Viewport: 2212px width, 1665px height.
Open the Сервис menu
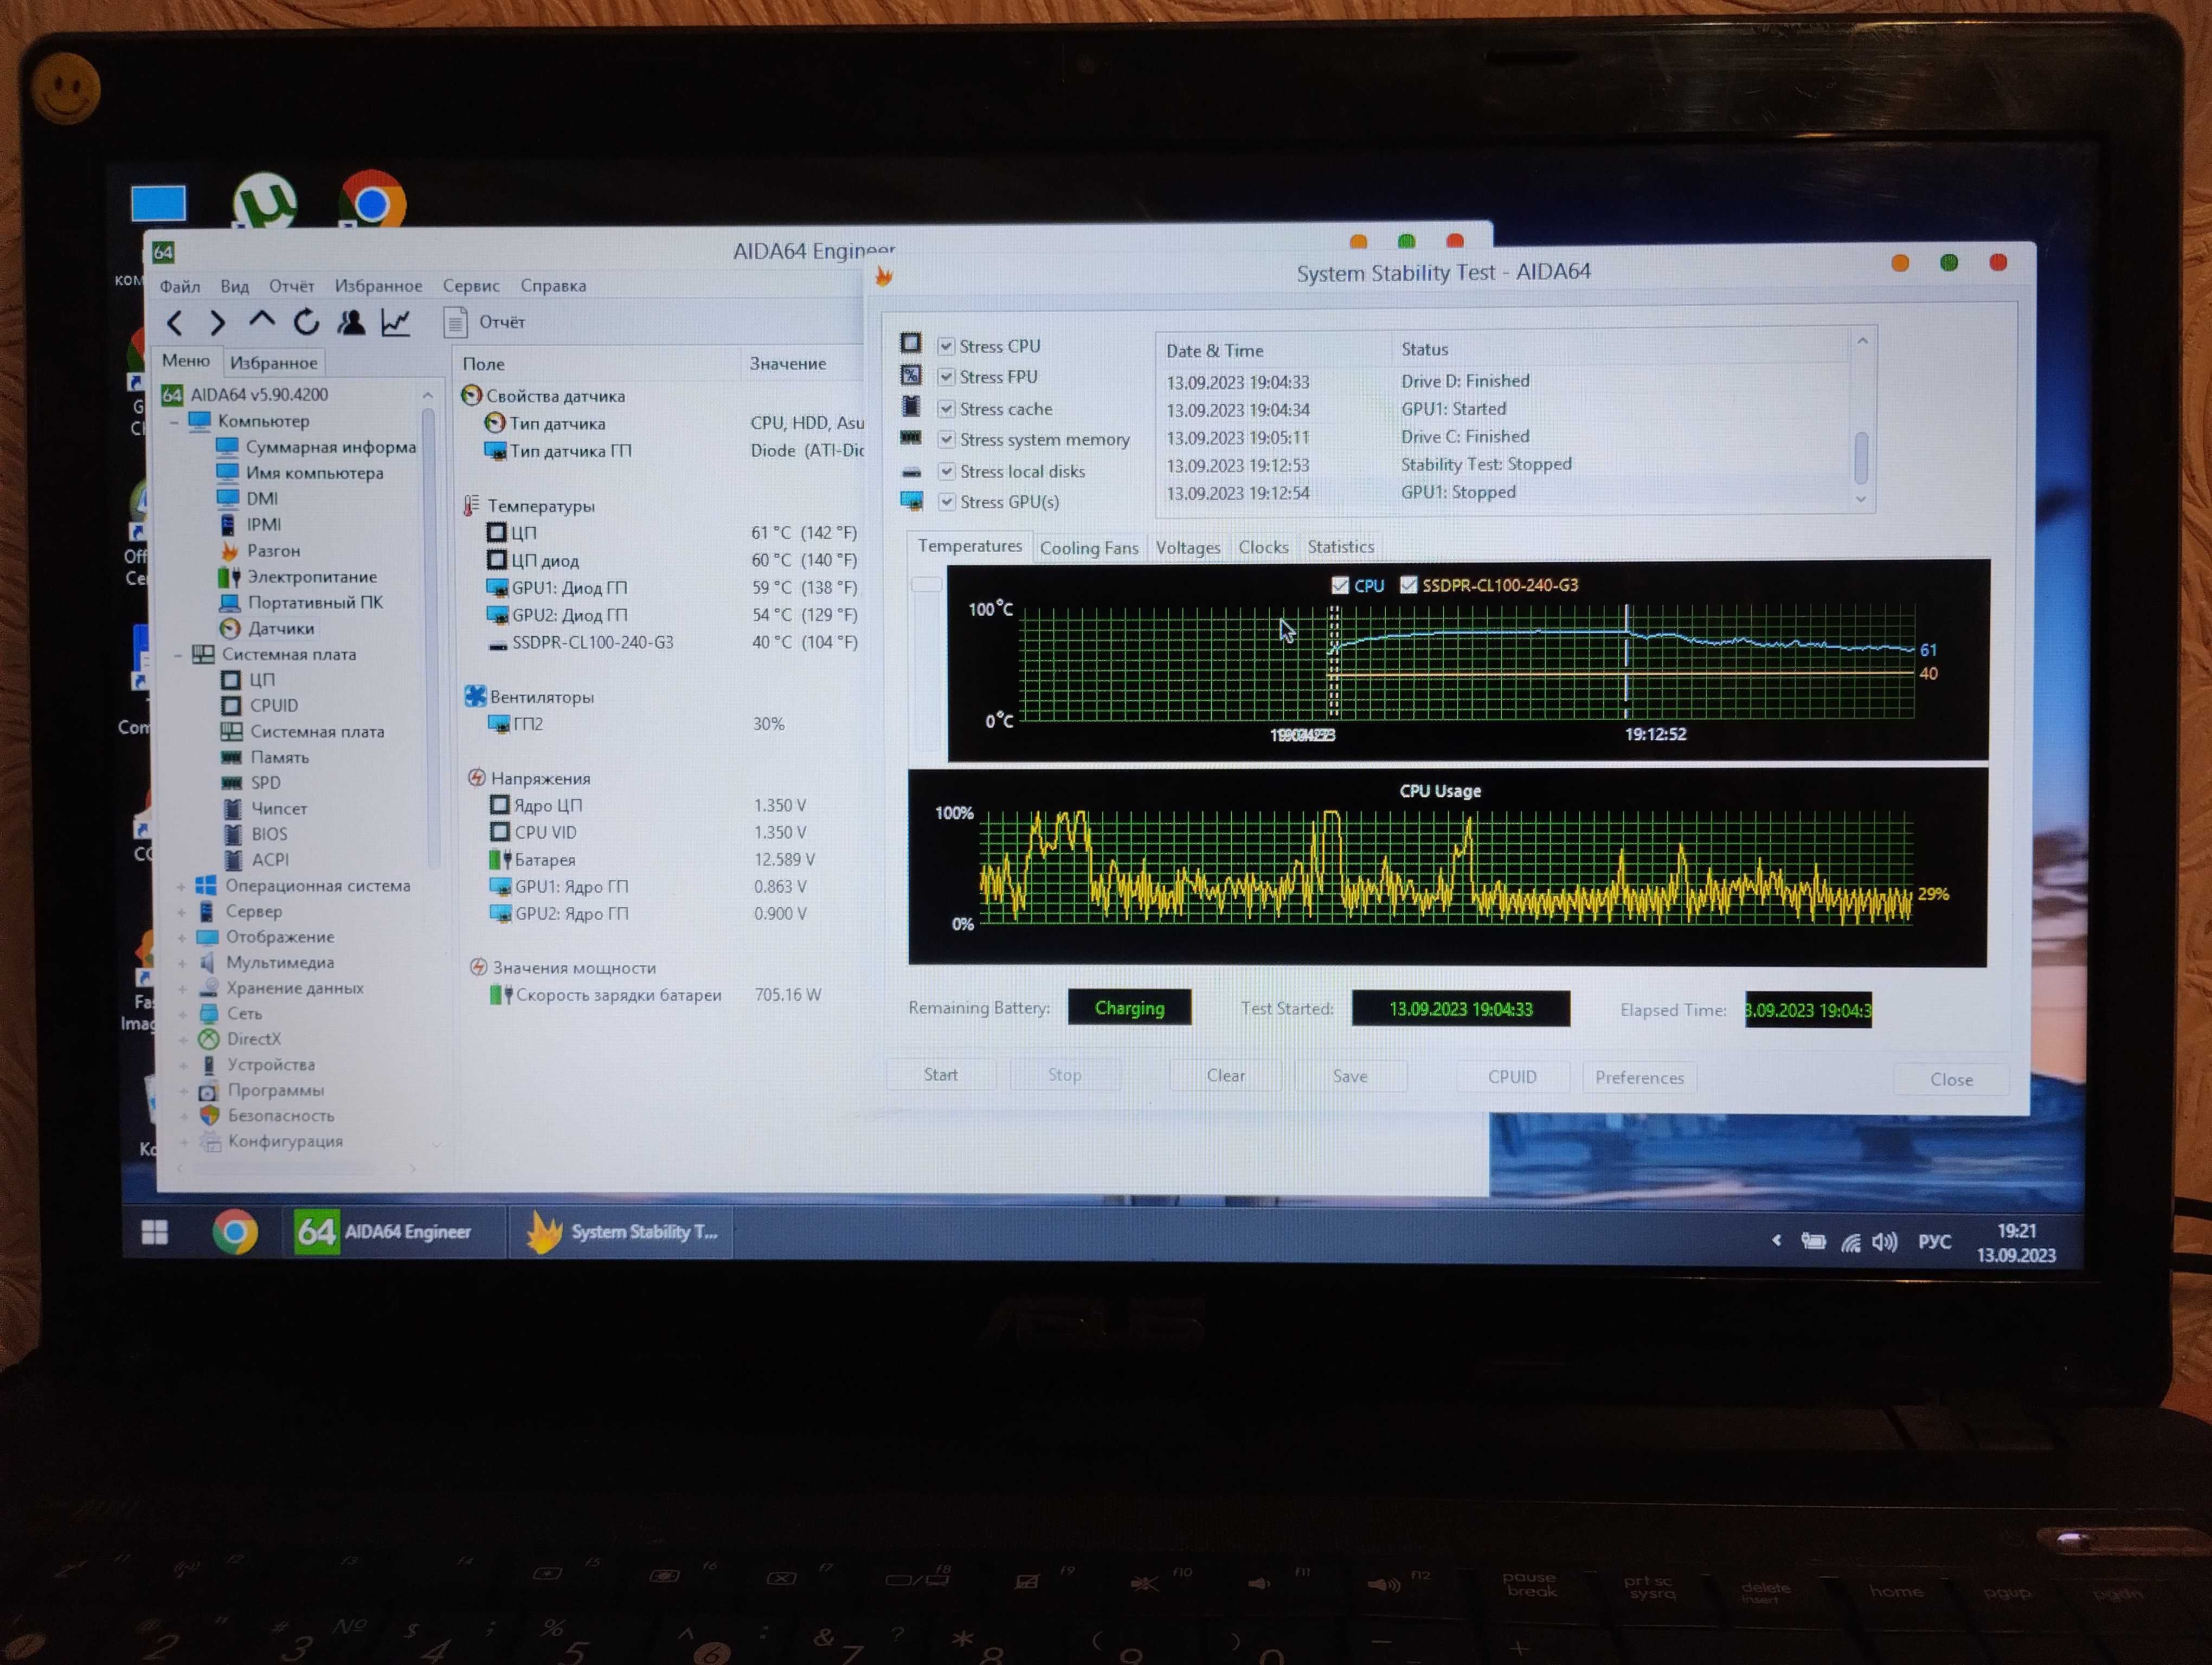point(471,286)
